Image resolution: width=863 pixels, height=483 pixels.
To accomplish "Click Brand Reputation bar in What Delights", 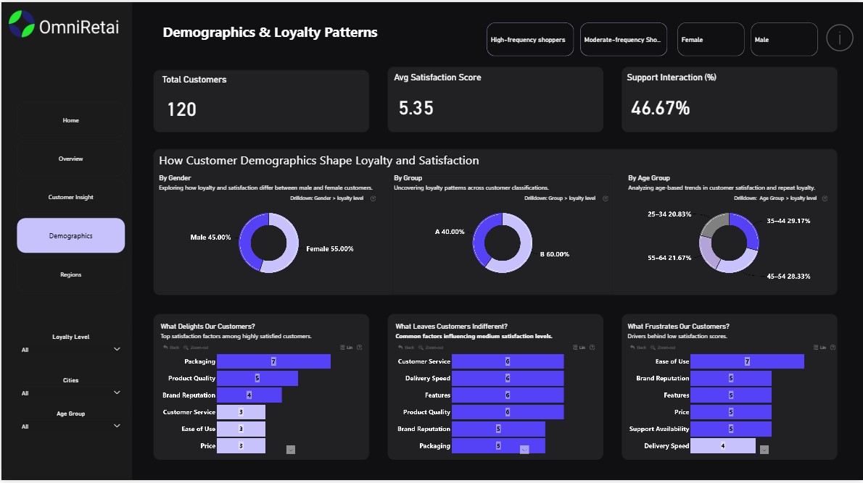I will point(249,395).
